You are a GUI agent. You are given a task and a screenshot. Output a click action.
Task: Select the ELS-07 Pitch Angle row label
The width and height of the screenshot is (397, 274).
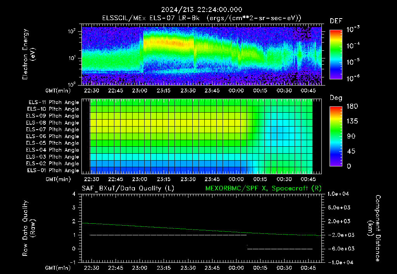53,129
